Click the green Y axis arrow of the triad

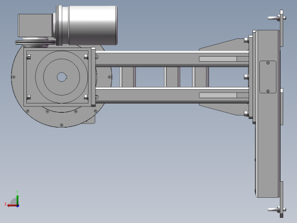pyautogui.click(x=18, y=200)
